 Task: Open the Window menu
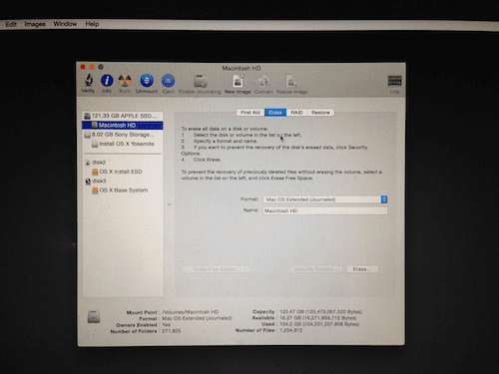(x=65, y=24)
